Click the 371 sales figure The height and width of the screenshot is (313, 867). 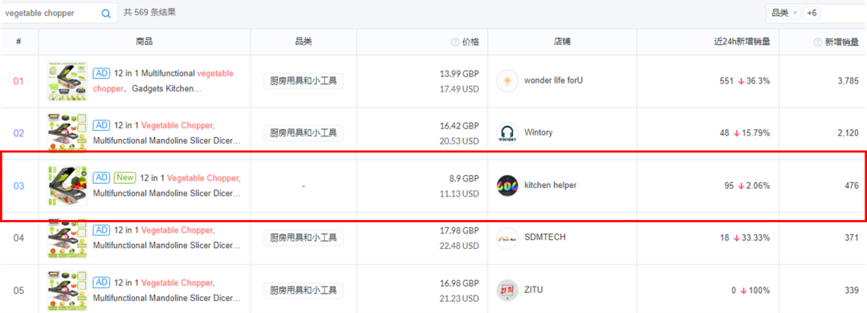point(852,238)
